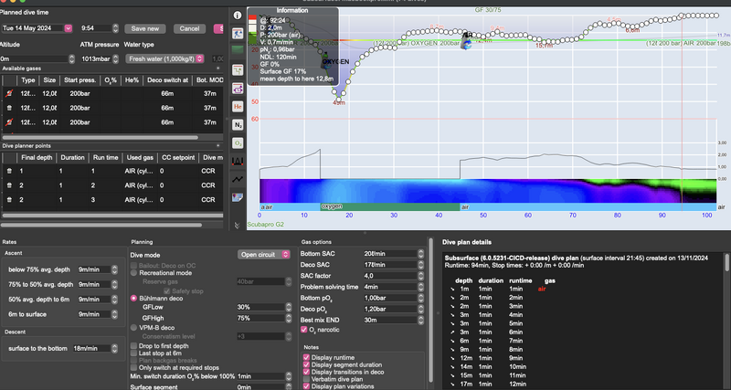This screenshot has width=731, height=390.
Task: Click trash icon of second available gas row
Action: point(10,107)
